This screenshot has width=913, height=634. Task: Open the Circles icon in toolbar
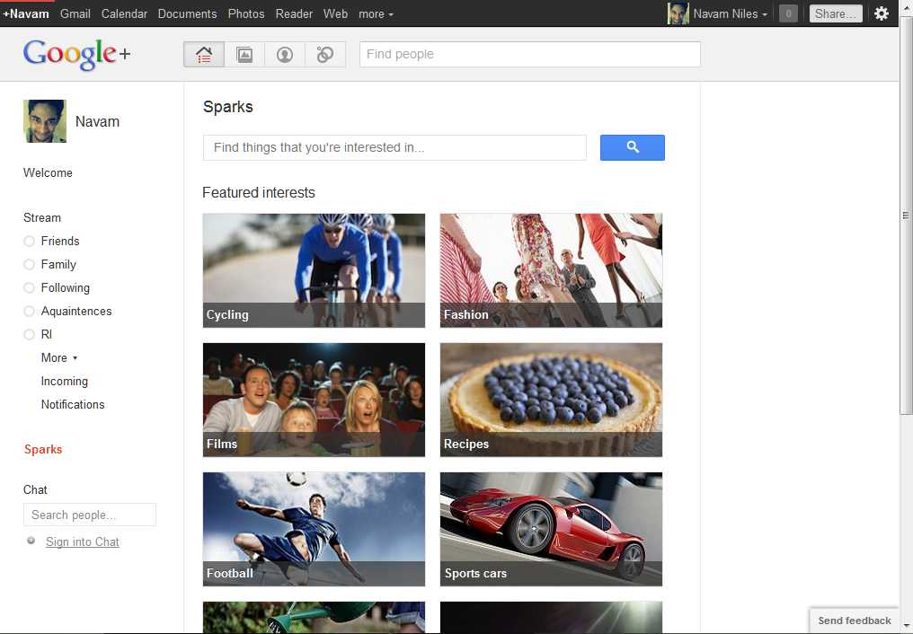click(x=325, y=55)
